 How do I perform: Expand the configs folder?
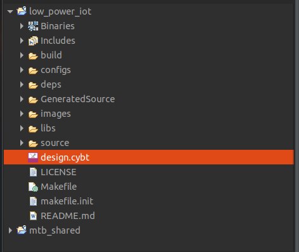(22, 70)
